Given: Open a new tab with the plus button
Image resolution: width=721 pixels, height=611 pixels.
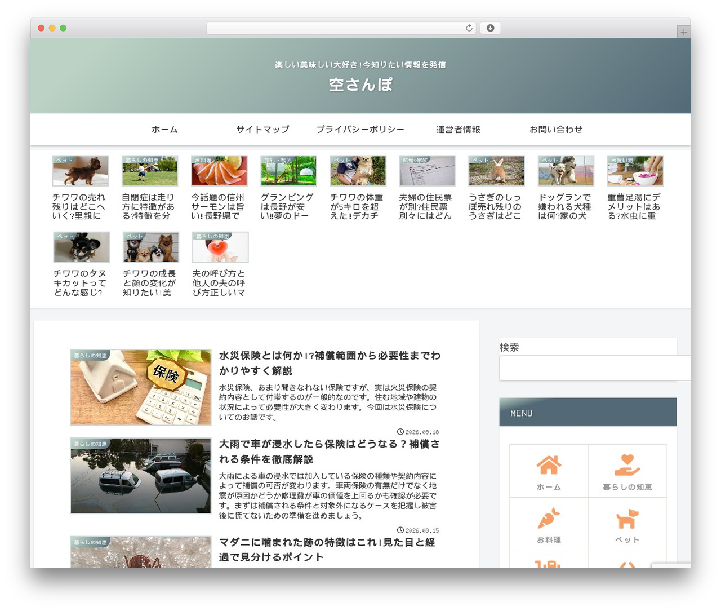Looking at the screenshot, I should click(683, 32).
